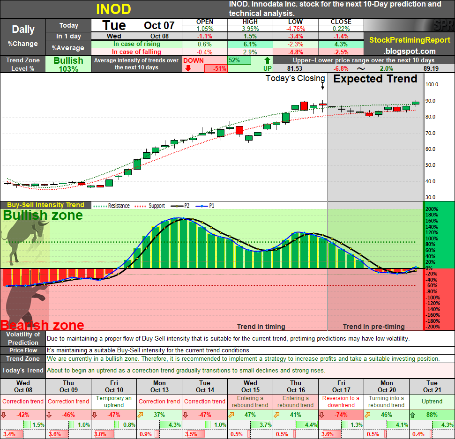Screen dimensions: 455x439
Task: Click the Tue Oct 14 red down arrow
Action: click(x=186, y=415)
